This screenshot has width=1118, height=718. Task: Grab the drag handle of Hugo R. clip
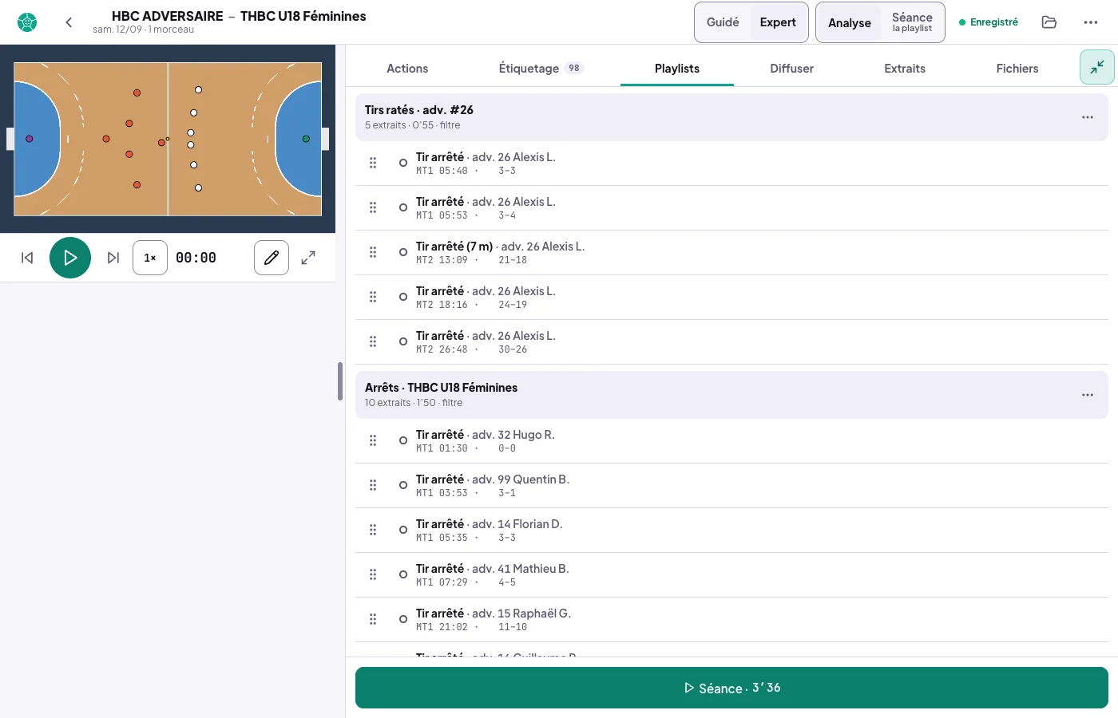[373, 440]
